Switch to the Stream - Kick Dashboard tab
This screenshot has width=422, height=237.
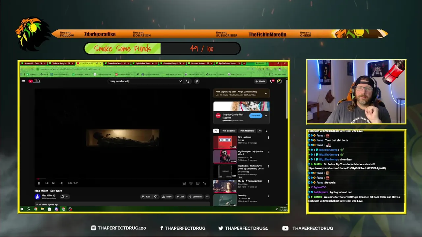[x=34, y=63]
